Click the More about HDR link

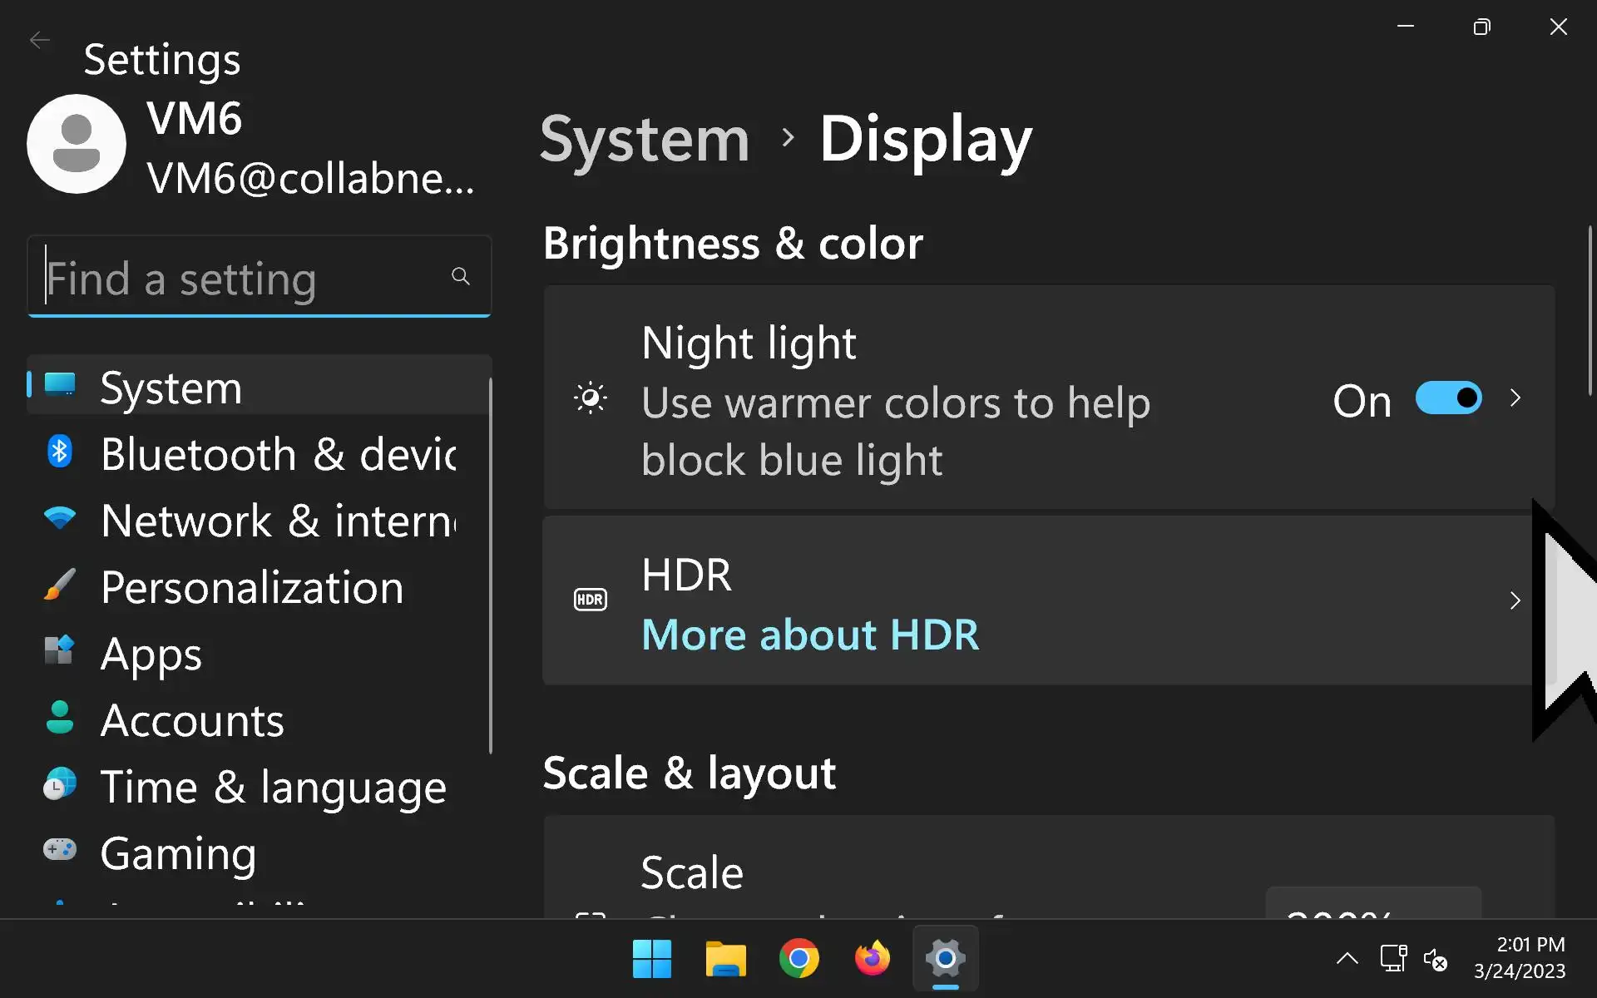[x=810, y=635]
